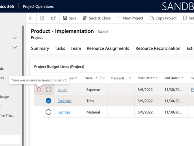Deselect the checked External row
The width and height of the screenshot is (194, 146).
(x=48, y=101)
